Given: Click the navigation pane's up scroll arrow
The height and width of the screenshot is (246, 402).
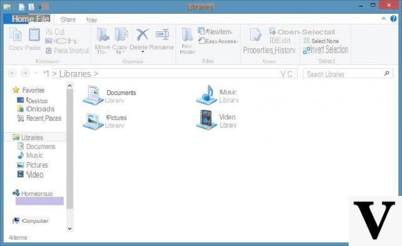Looking at the screenshot, I should point(70,86).
